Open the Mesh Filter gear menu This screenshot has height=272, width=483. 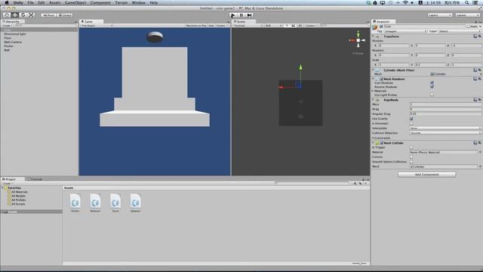(480, 70)
